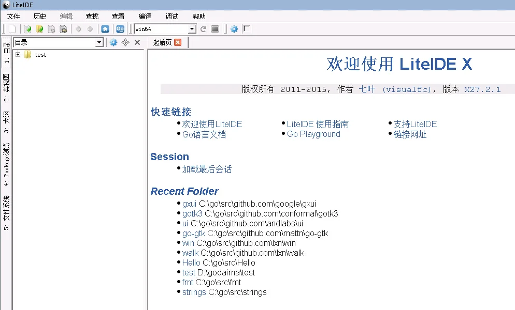515x310 pixels.
Task: Open recent folder strings
Action: (194, 292)
